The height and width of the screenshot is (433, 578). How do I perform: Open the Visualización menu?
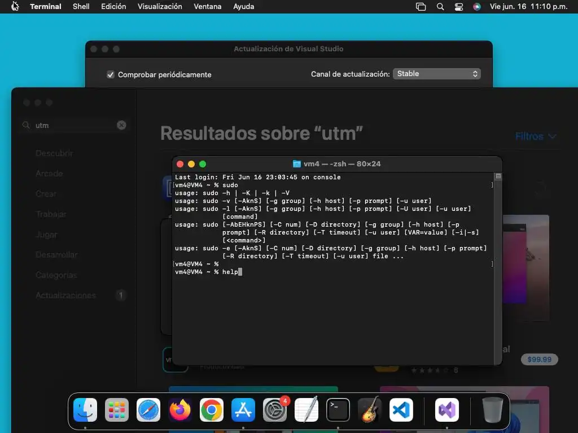(x=160, y=7)
